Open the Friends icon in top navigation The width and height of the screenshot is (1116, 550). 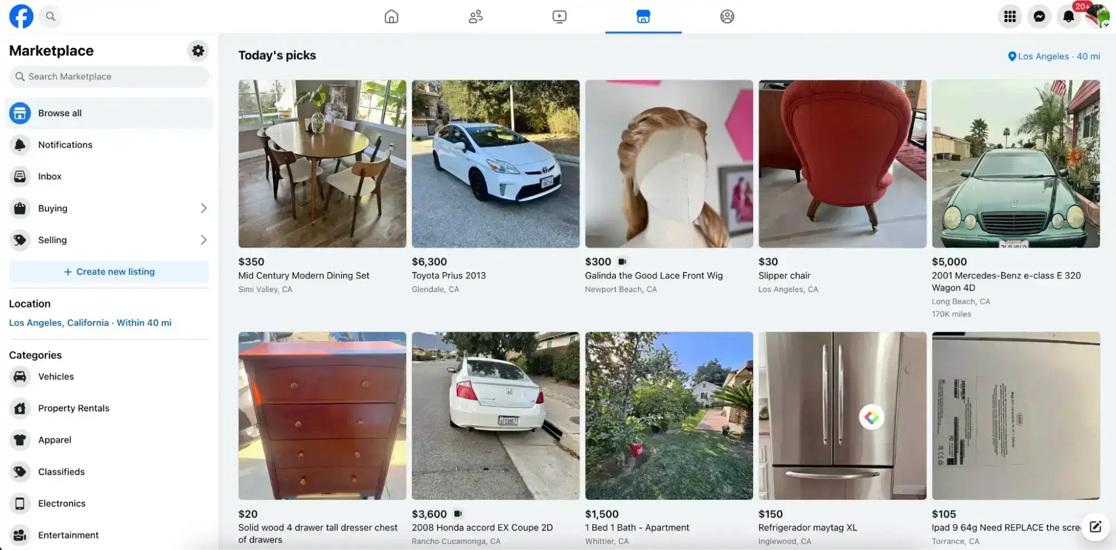click(x=475, y=16)
